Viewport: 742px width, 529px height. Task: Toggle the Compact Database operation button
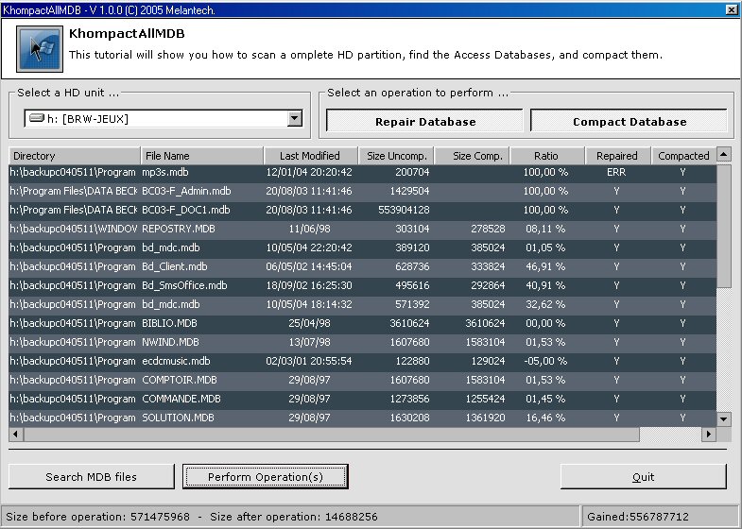coord(629,122)
